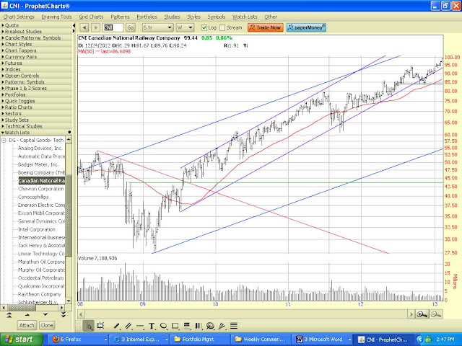Open Portfolio Mgmt folder in the taskbar
462x346 pixels.
200,340
